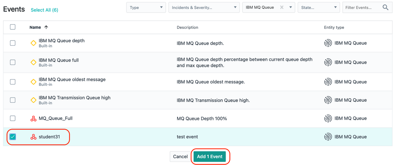
Task: Open the State filter dropdown
Action: [319, 7]
